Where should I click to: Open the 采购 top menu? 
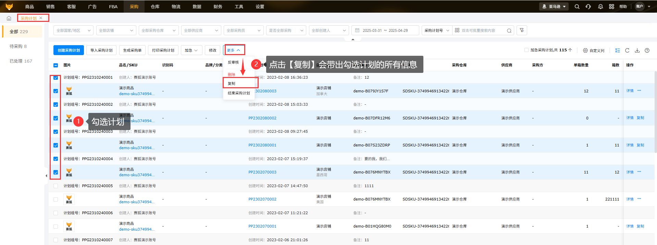pyautogui.click(x=134, y=7)
